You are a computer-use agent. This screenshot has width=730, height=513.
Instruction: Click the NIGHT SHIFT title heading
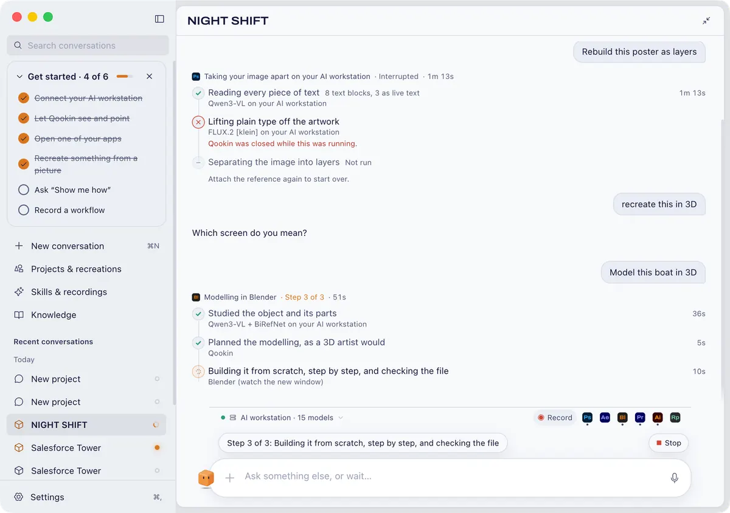coord(228,21)
